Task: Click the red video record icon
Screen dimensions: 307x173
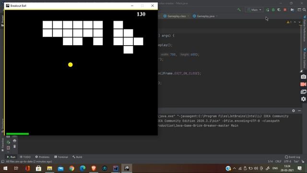Action: click(x=303, y=84)
